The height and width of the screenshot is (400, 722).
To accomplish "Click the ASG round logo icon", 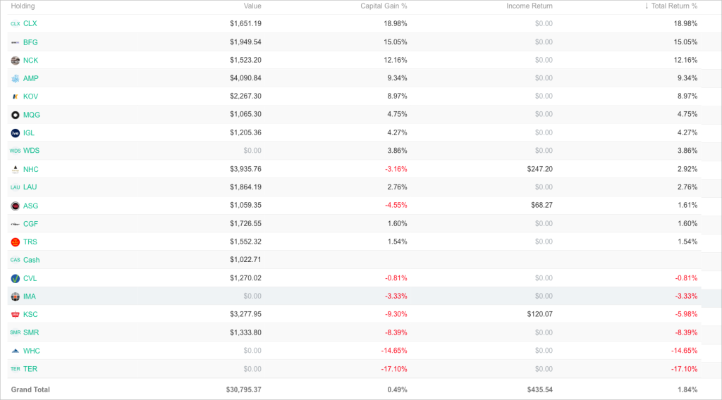I will [16, 206].
